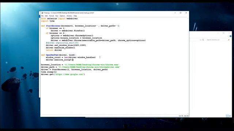Image resolution: width=234 pixels, height=131 pixels.
Task: Expand the address history dropdown in Explorer
Action: [x=201, y=40]
